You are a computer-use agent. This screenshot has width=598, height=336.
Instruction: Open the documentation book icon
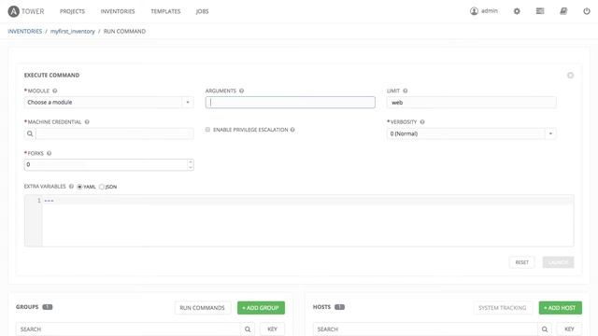pyautogui.click(x=563, y=11)
